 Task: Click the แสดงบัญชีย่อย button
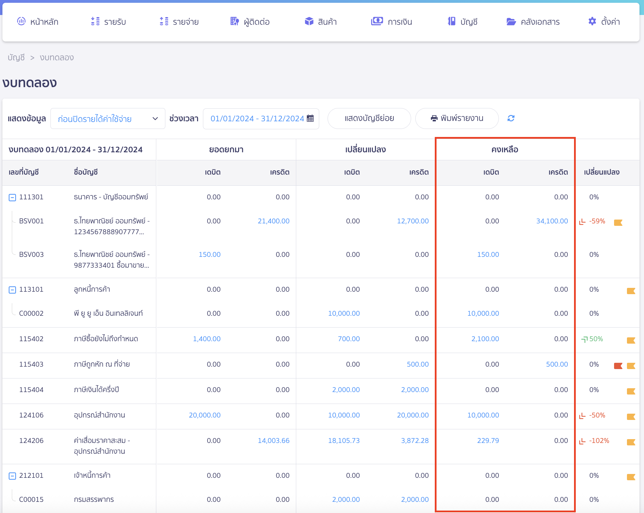369,118
